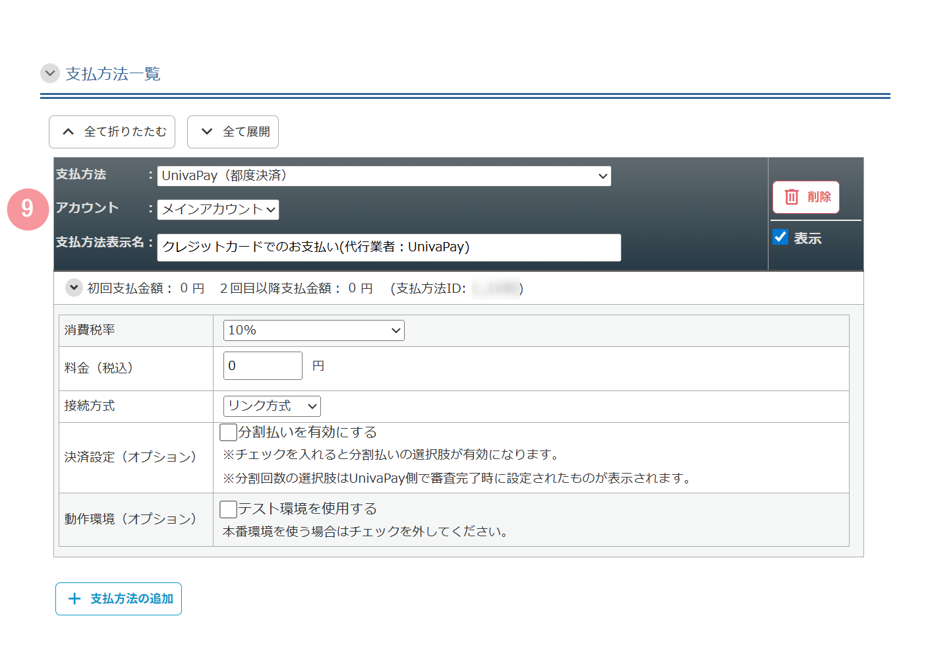Enable the 分割払いを有効にする checkbox

[228, 433]
